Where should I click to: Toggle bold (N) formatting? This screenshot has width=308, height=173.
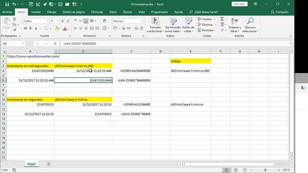(26, 28)
